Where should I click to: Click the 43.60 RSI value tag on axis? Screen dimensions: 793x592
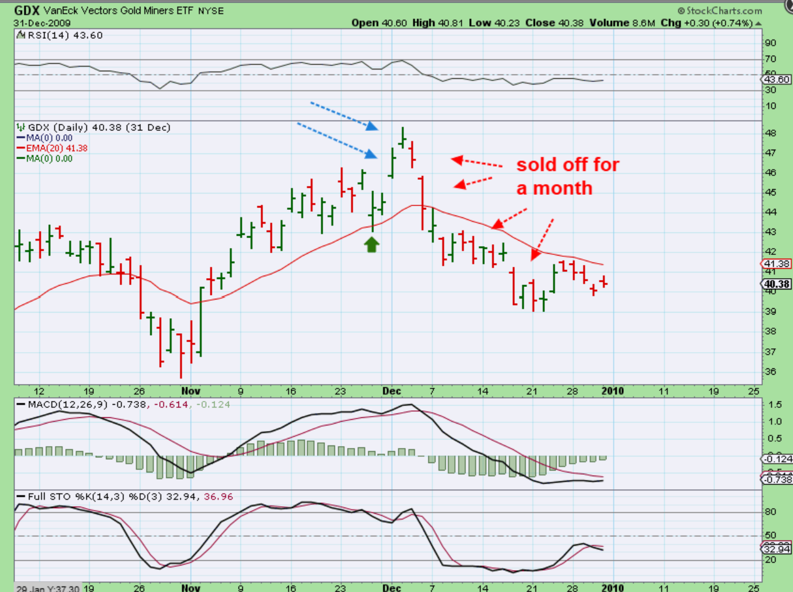(x=777, y=79)
